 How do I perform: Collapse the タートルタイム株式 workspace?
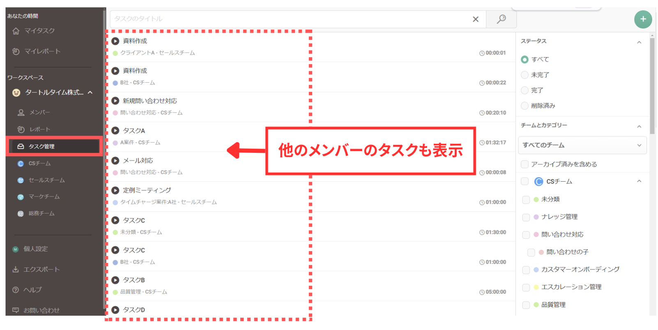click(x=90, y=93)
